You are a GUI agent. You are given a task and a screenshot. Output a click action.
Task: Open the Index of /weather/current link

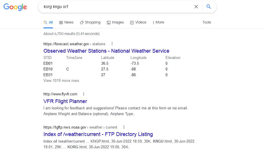pos(98,134)
